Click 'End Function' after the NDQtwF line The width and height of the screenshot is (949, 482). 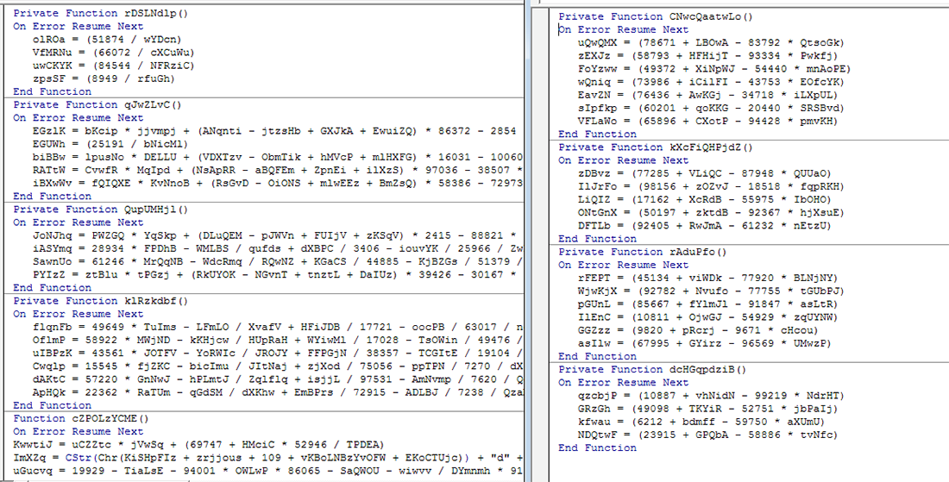coord(597,448)
